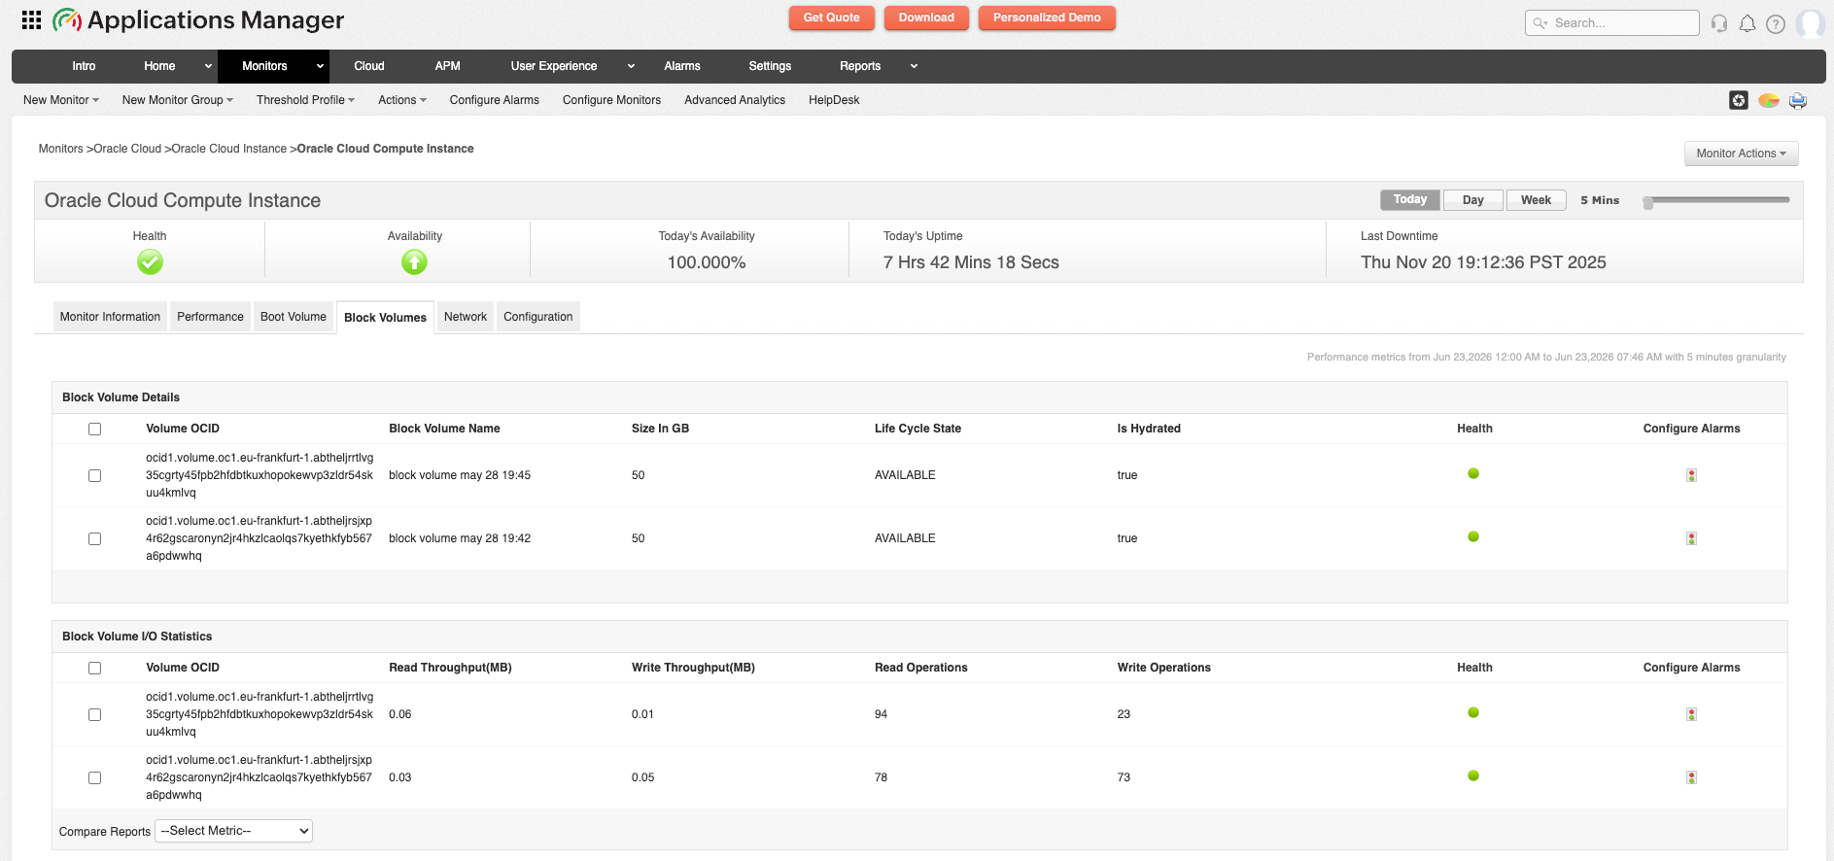Expand the Reports menu dropdown arrow
The height and width of the screenshot is (861, 1834).
click(x=914, y=66)
